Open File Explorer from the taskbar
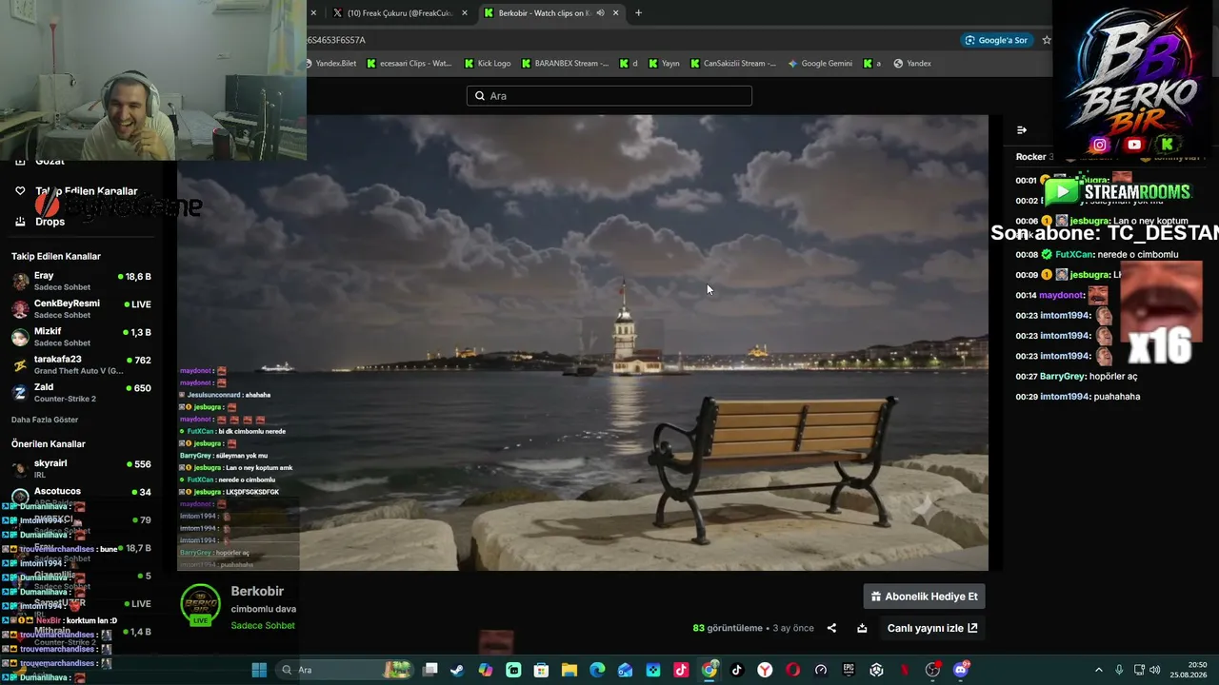 point(570,670)
